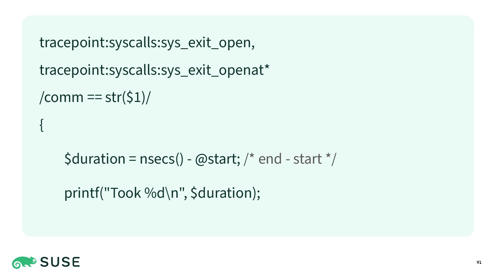Click $duration at start of assignment line
Image resolution: width=496 pixels, height=279 pixels.
coord(95,159)
